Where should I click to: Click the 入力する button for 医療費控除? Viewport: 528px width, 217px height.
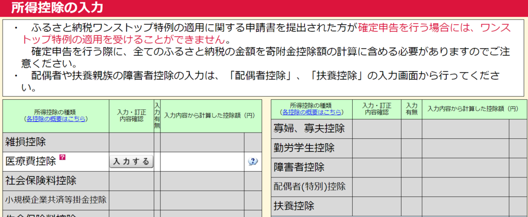tap(131, 161)
